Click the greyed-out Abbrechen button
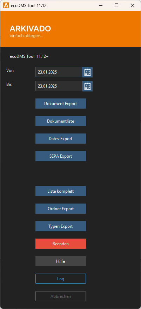The height and width of the screenshot is (309, 141). click(x=61, y=296)
